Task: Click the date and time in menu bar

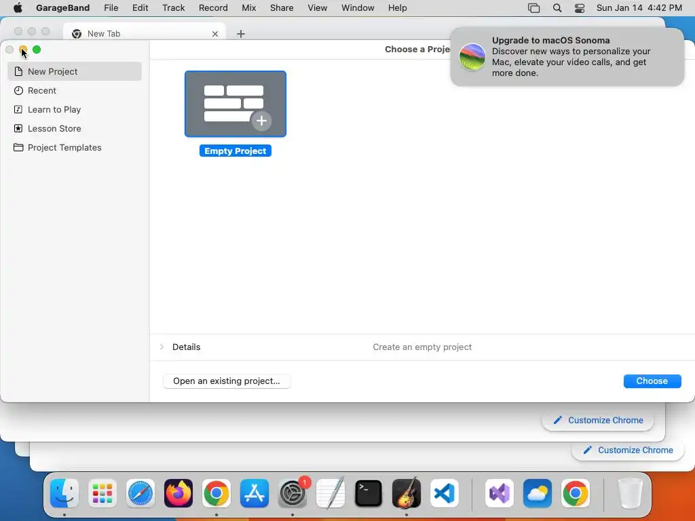Action: (639, 8)
